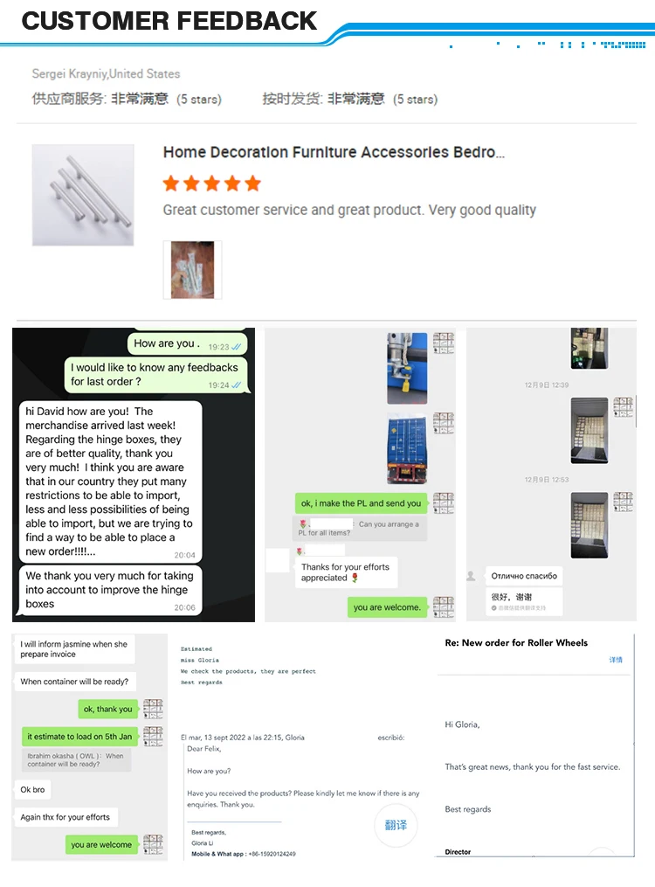This screenshot has height=887, width=655.
Task: Click the avatar beside 'it estimate to load on 5th Jan'
Action: pos(153,736)
